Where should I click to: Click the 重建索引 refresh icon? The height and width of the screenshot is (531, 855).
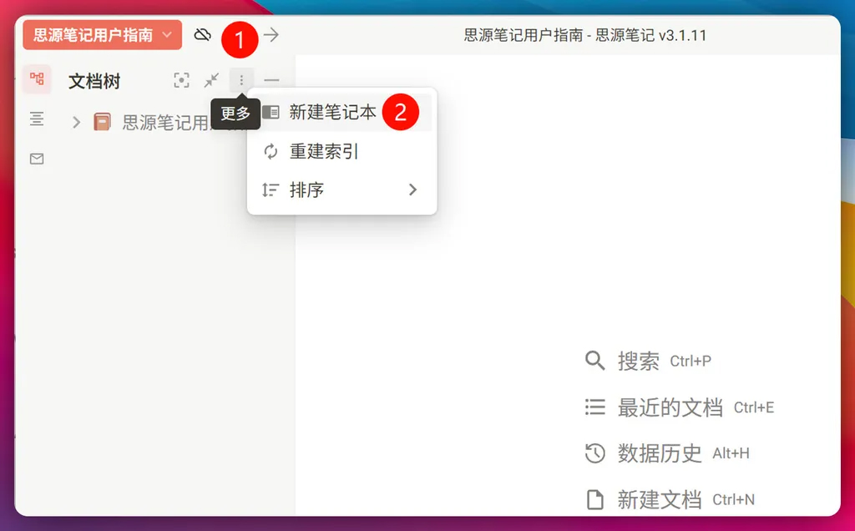[271, 151]
